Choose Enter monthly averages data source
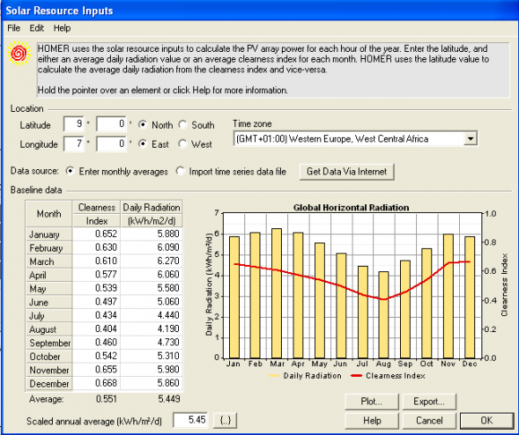This screenshot has height=435, width=519. pos(70,171)
